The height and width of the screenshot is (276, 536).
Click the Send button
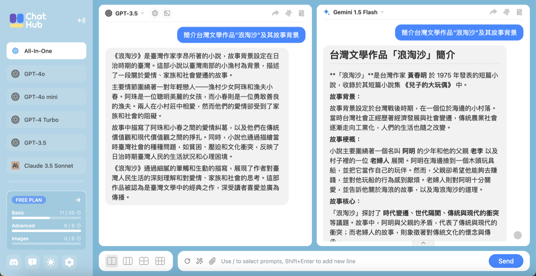tap(506, 261)
